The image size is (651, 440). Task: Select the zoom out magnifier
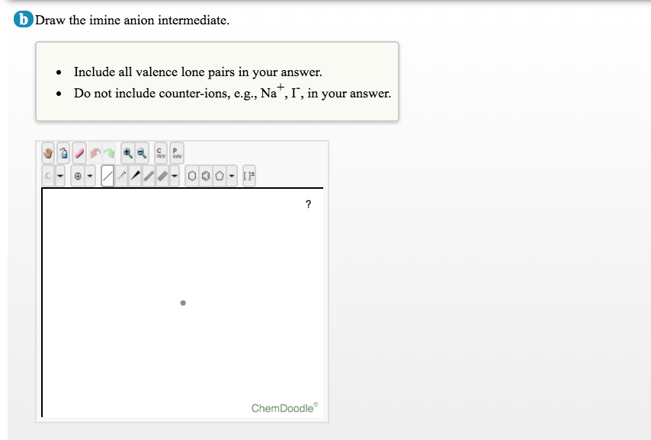coord(140,152)
